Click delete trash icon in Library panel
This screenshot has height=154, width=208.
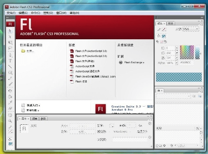(171, 146)
